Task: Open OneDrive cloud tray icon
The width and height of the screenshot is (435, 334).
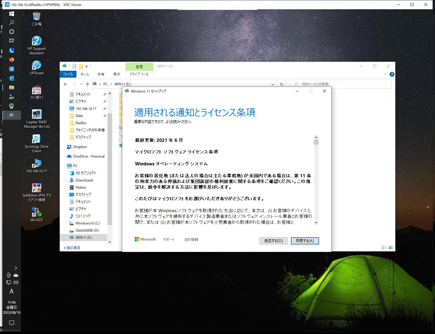Action: click(16, 275)
